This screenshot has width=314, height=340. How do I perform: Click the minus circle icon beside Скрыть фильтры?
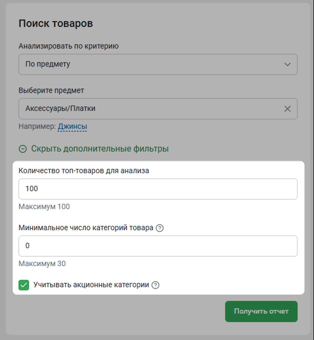pyautogui.click(x=23, y=149)
